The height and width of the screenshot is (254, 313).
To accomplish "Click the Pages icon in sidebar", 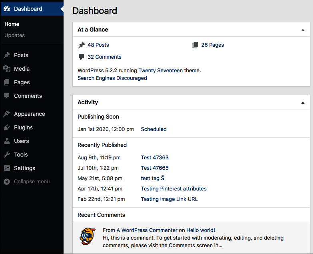I will click(x=7, y=82).
